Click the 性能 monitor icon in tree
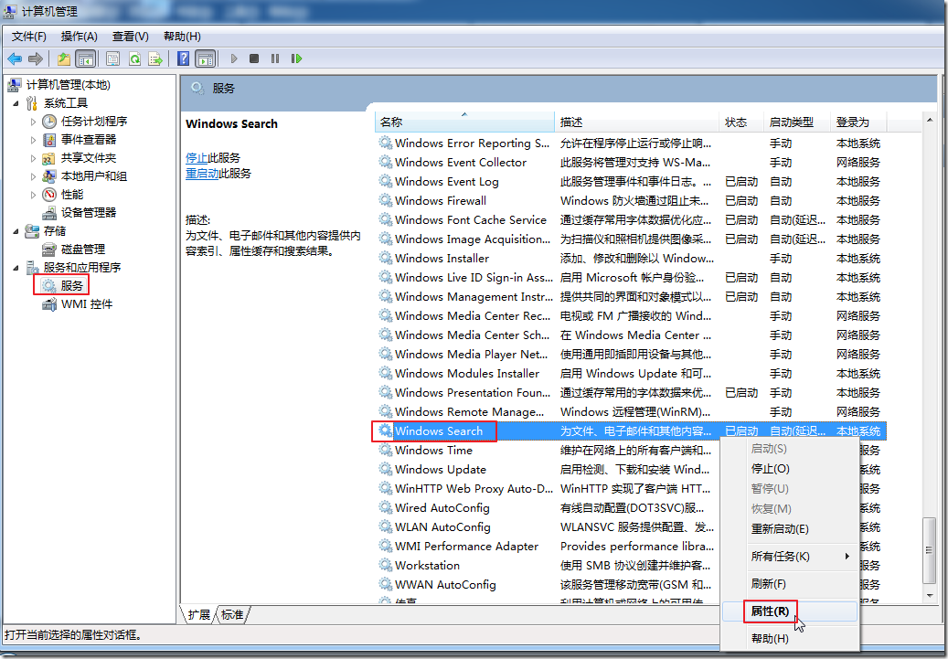This screenshot has width=948, height=659. click(x=49, y=195)
